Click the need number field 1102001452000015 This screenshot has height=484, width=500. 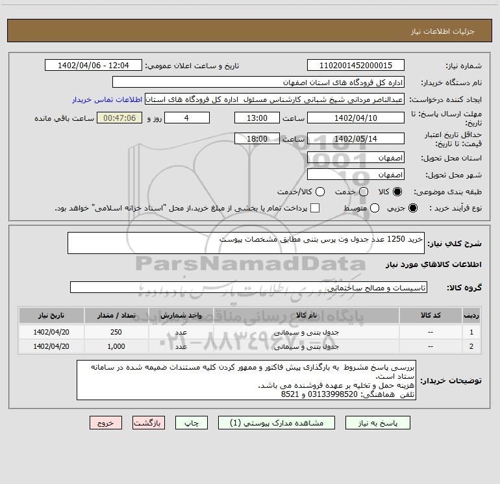pyautogui.click(x=356, y=66)
